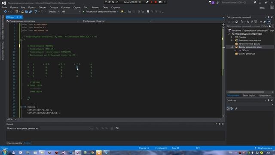
Task: Click the Undo arrow icon
Action: (x=36, y=12)
